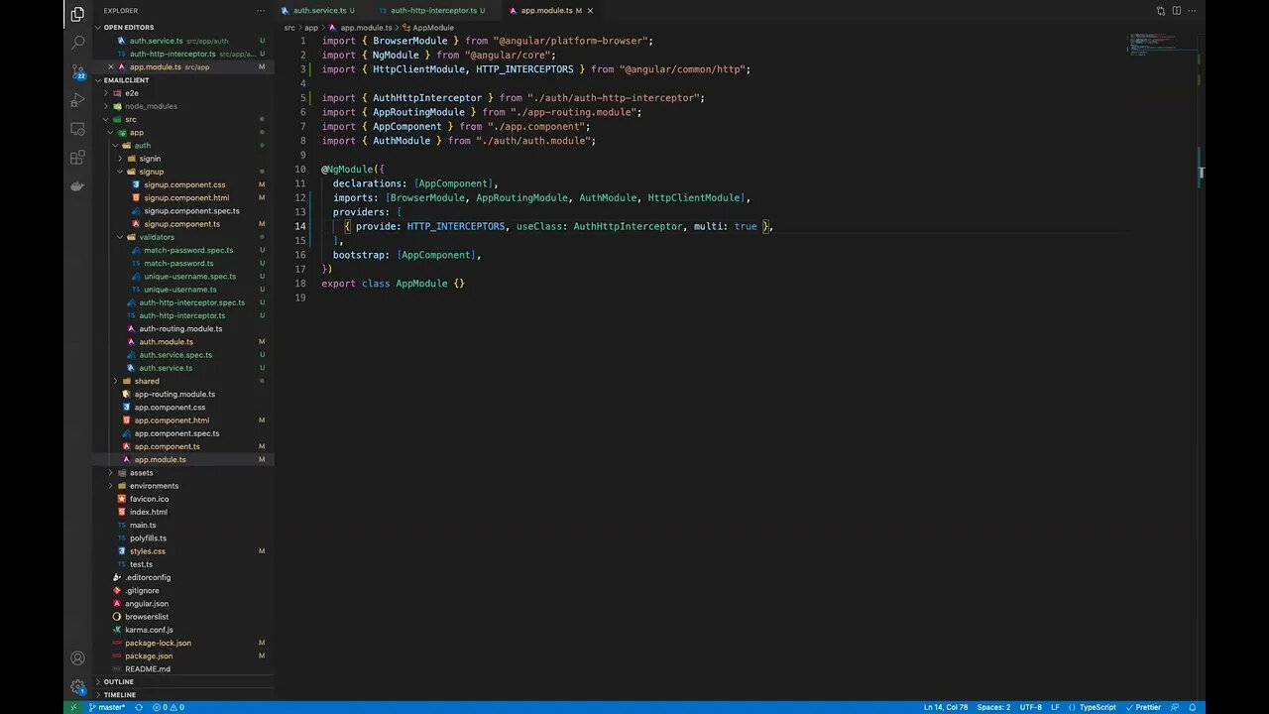Click Ln 14, Col 78 in the status bar

pos(946,707)
